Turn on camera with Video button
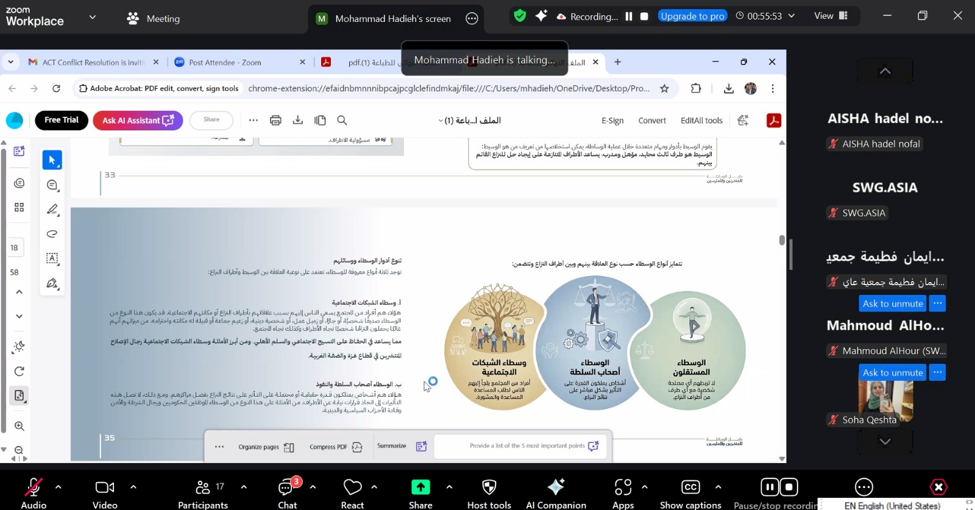The image size is (975, 510). coord(105,493)
